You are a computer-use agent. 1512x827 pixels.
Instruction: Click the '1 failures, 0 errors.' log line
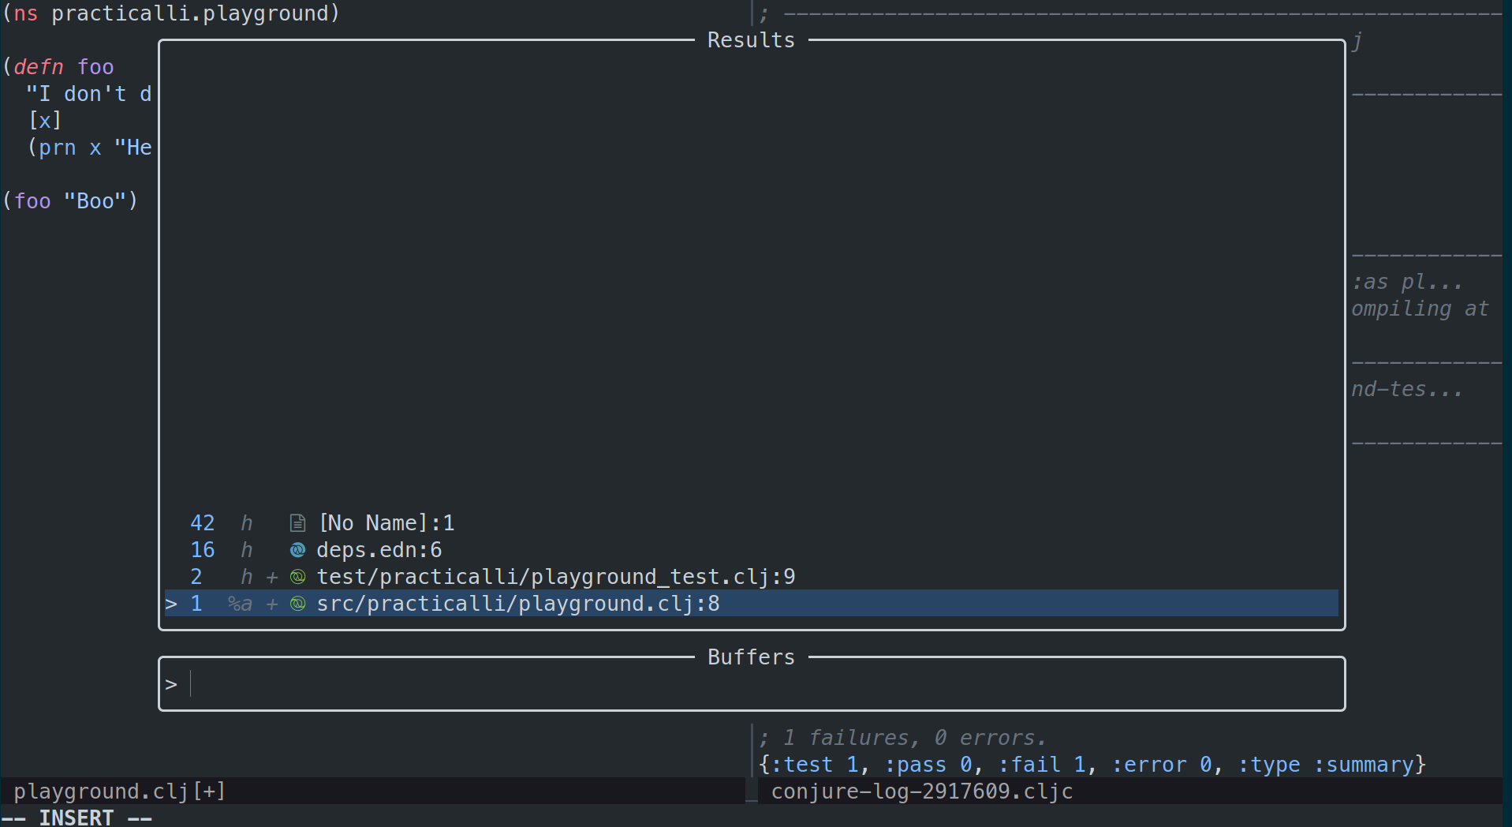click(902, 738)
